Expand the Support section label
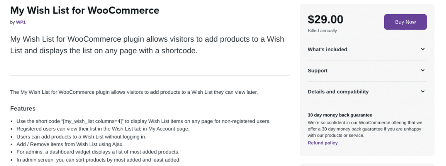This screenshot has width=446, height=166. click(318, 71)
